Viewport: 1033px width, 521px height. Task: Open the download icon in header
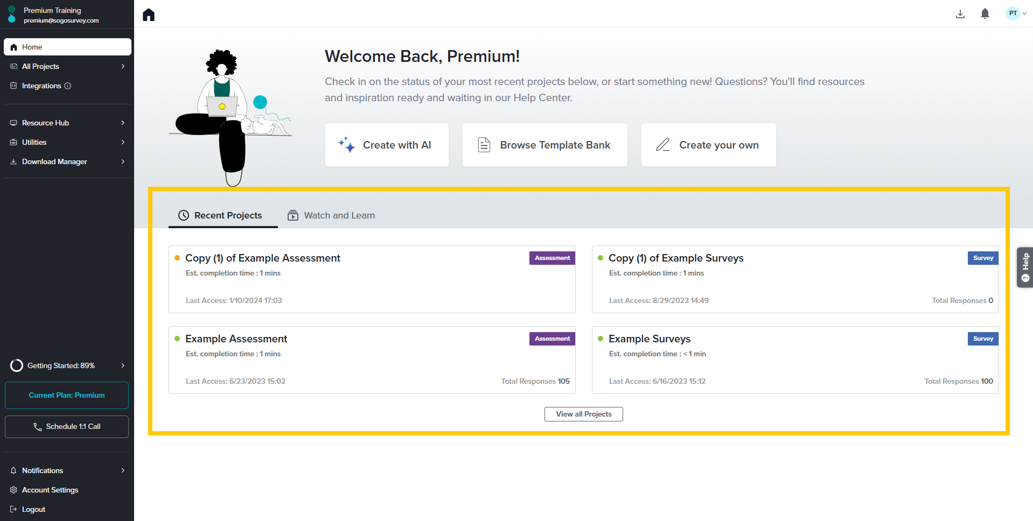pyautogui.click(x=960, y=14)
